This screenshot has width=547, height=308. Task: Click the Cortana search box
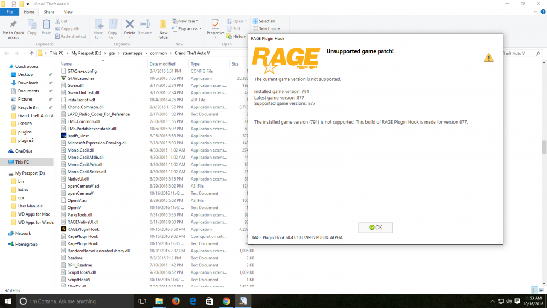[x=75, y=301]
